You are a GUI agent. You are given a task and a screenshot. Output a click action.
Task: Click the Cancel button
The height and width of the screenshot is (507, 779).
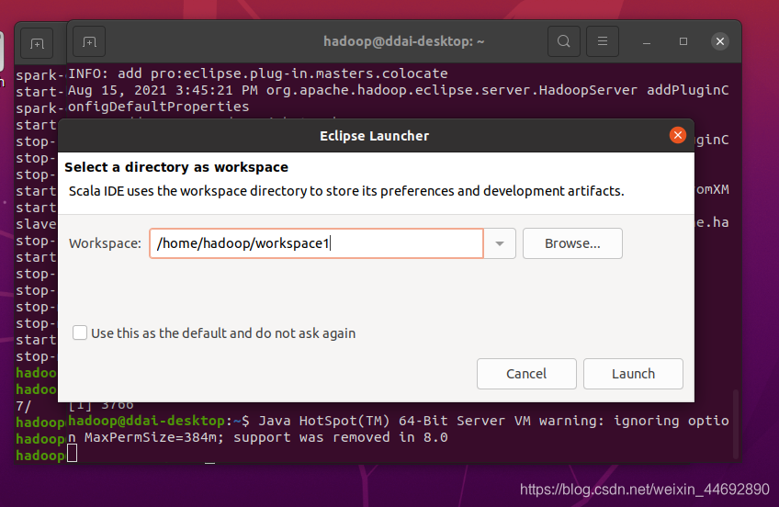click(526, 374)
